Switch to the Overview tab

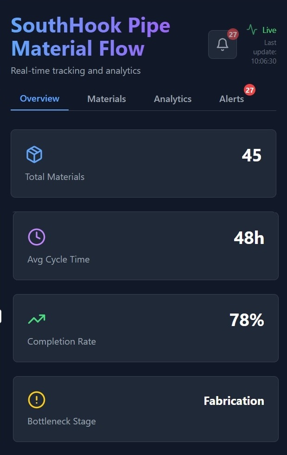[39, 99]
